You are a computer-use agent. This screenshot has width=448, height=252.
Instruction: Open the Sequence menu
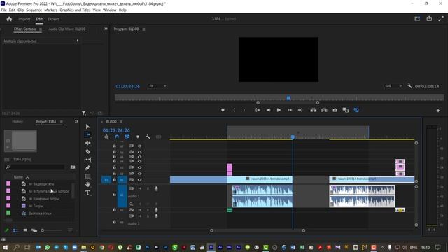tap(34, 10)
